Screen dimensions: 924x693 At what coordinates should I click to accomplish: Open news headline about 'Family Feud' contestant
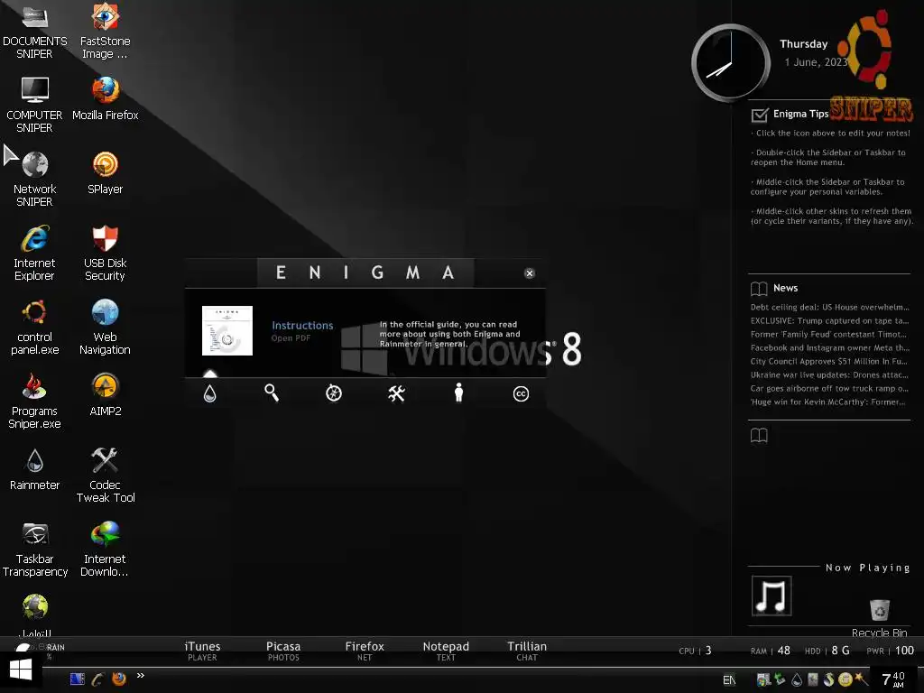click(x=830, y=334)
